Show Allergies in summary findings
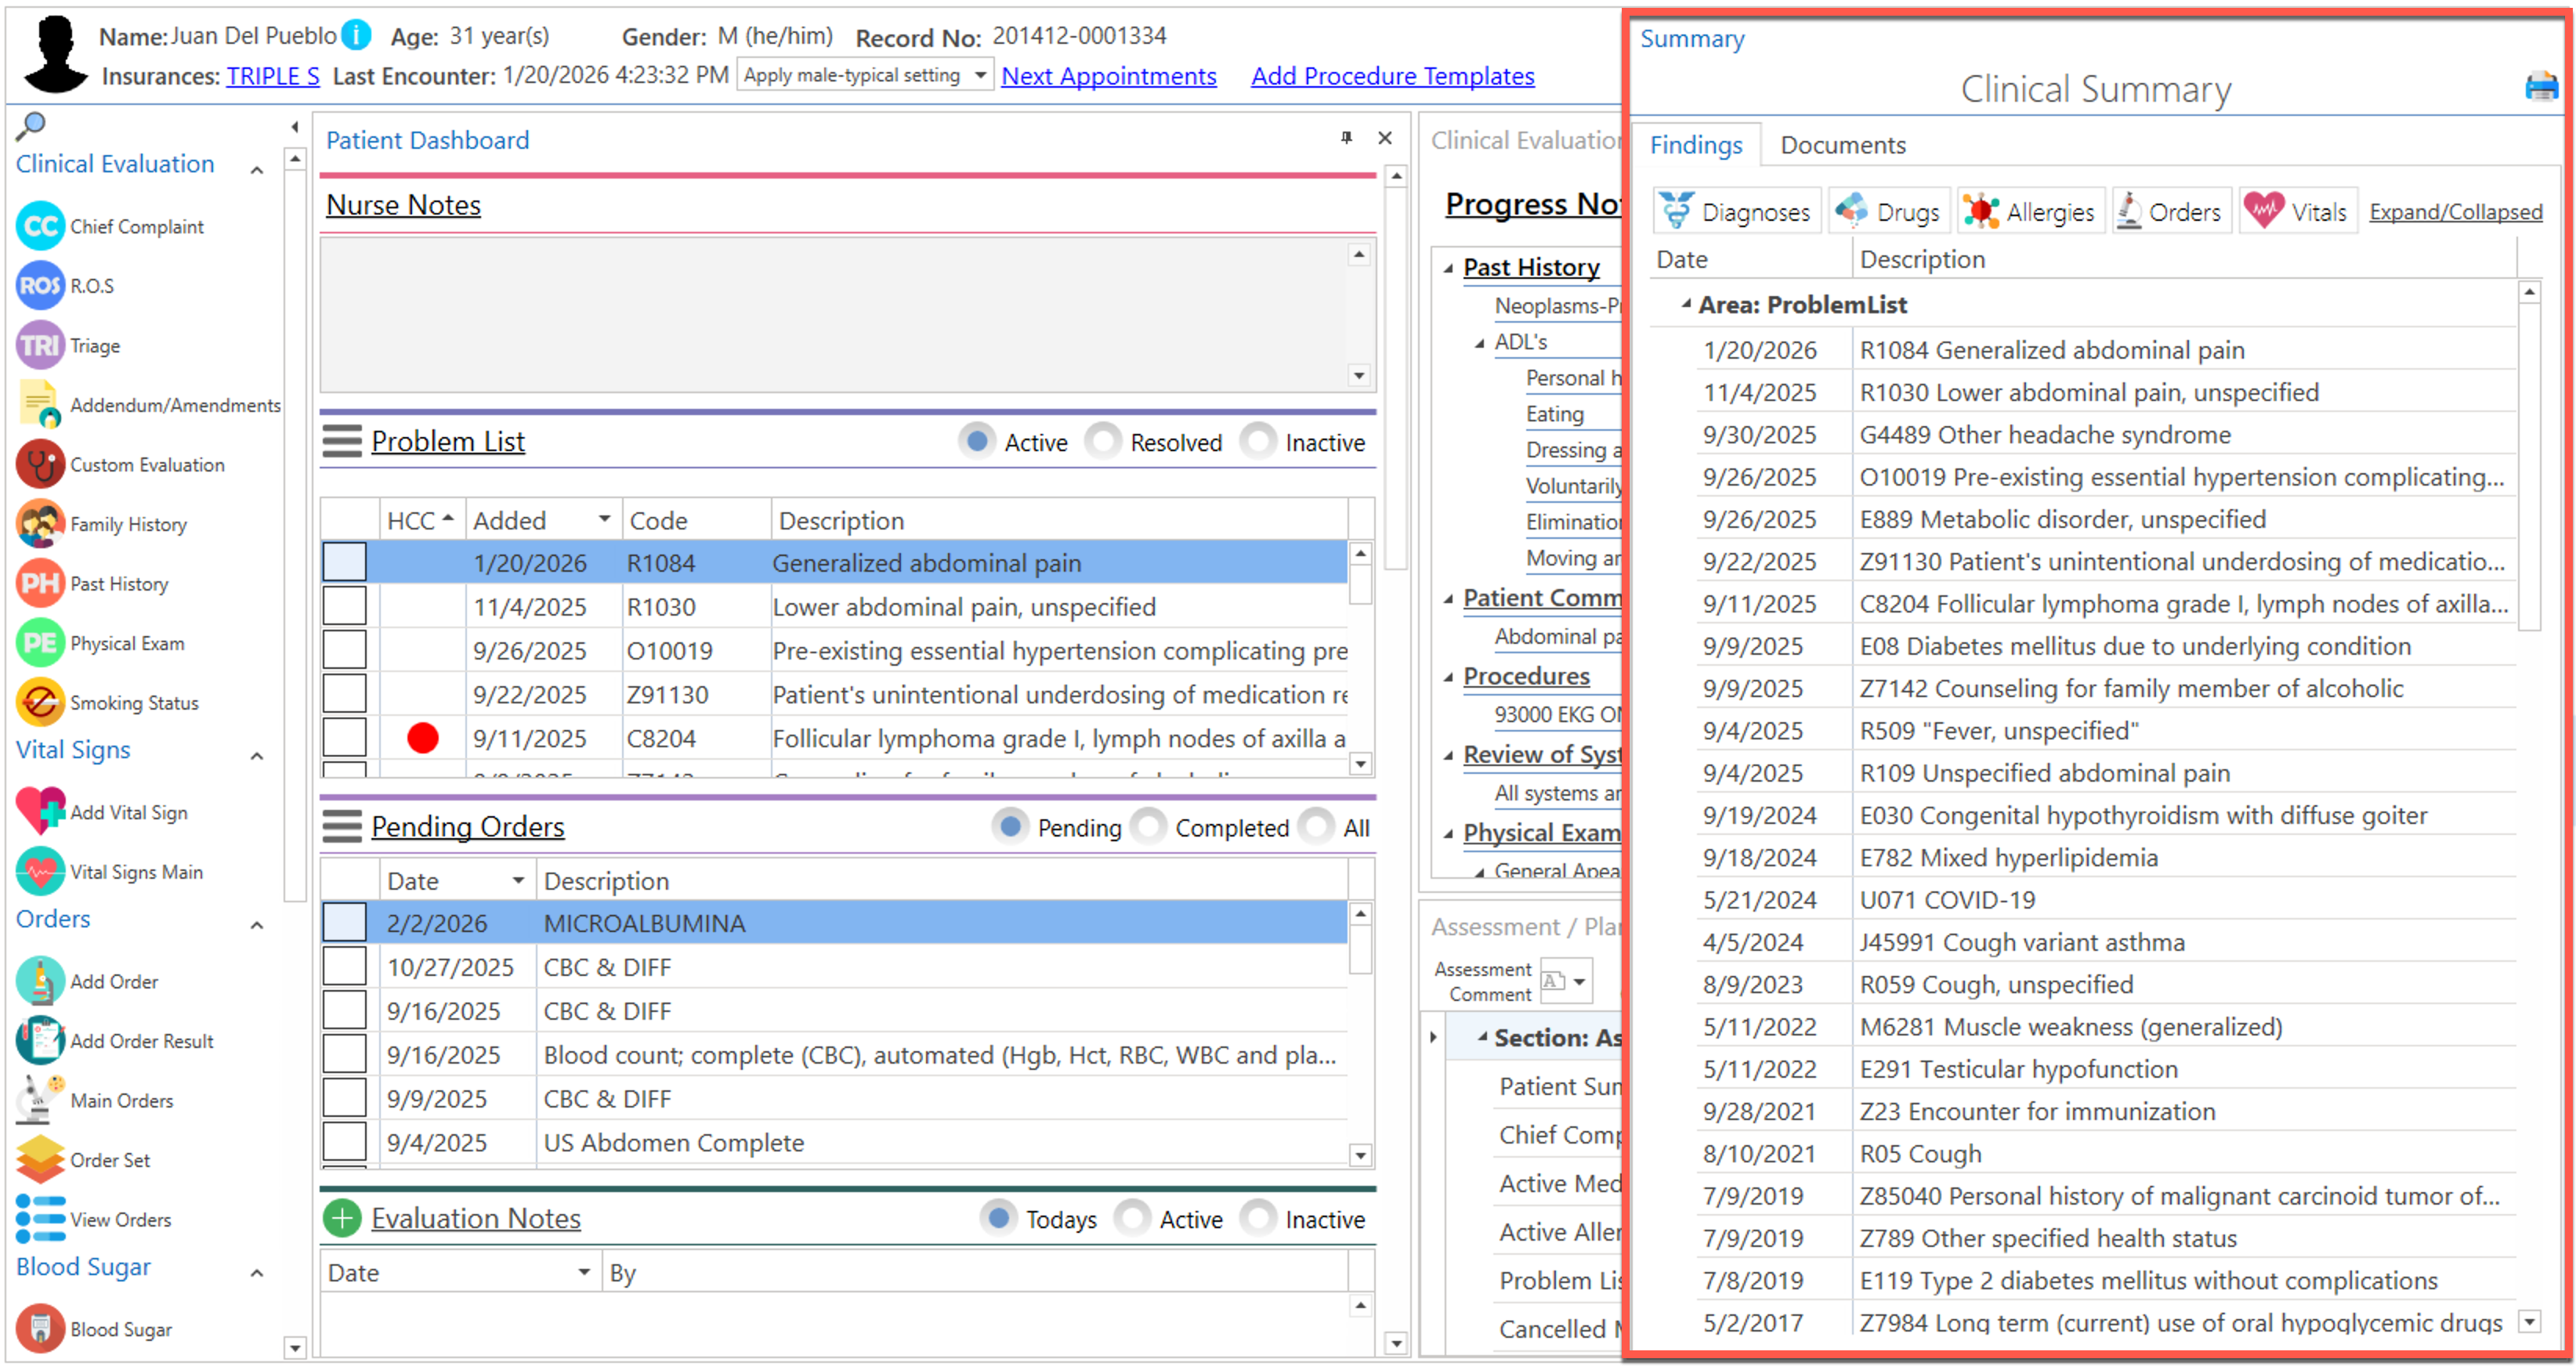Image resolution: width=2576 pixels, height=1366 pixels. coord(2031,212)
